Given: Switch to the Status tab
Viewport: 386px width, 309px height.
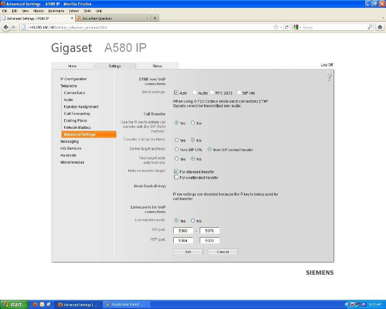Looking at the screenshot, I should [x=157, y=66].
